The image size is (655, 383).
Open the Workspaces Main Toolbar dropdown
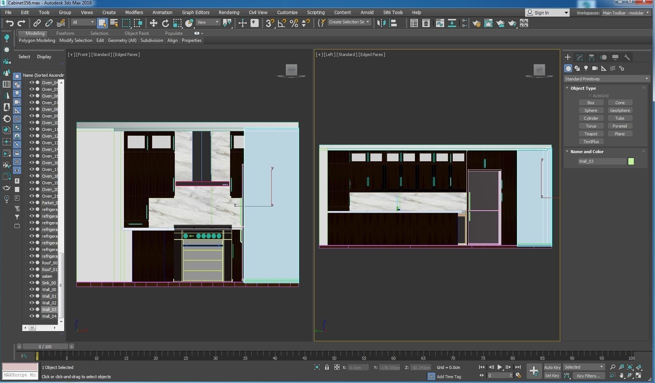[626, 13]
